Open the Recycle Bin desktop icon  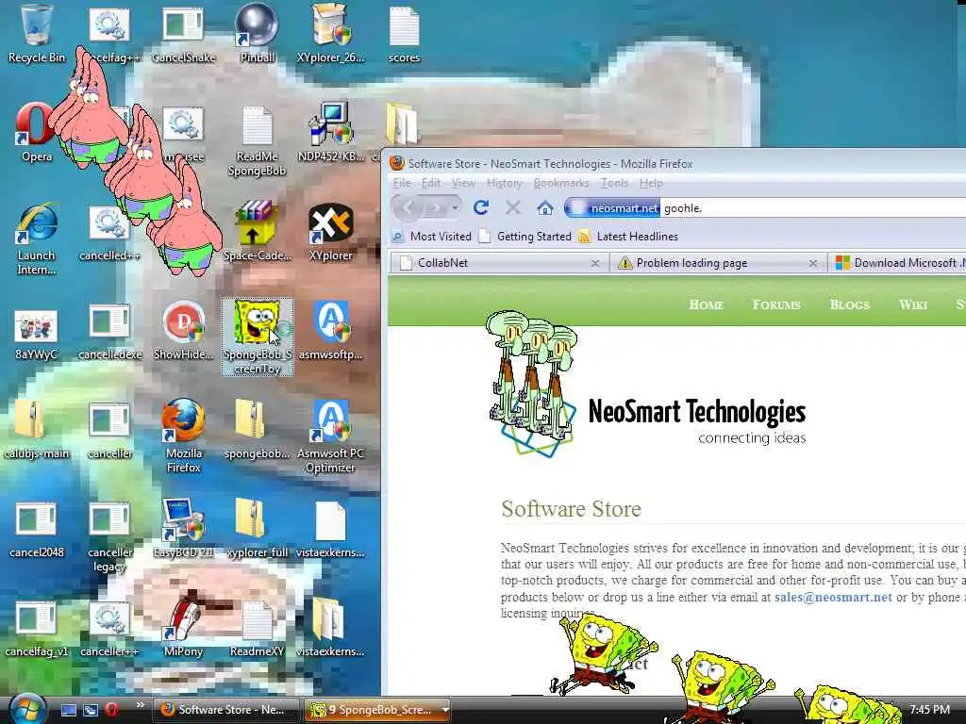point(36,34)
